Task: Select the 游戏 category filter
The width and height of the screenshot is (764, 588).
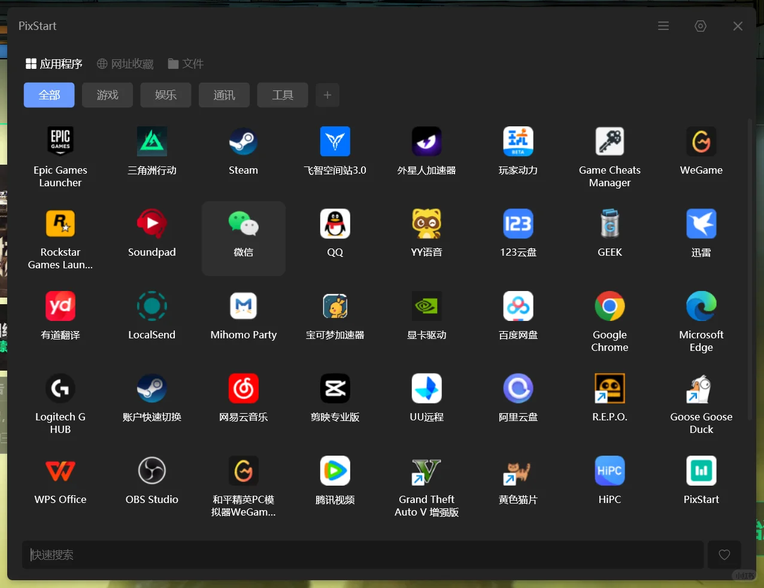Action: click(x=107, y=95)
